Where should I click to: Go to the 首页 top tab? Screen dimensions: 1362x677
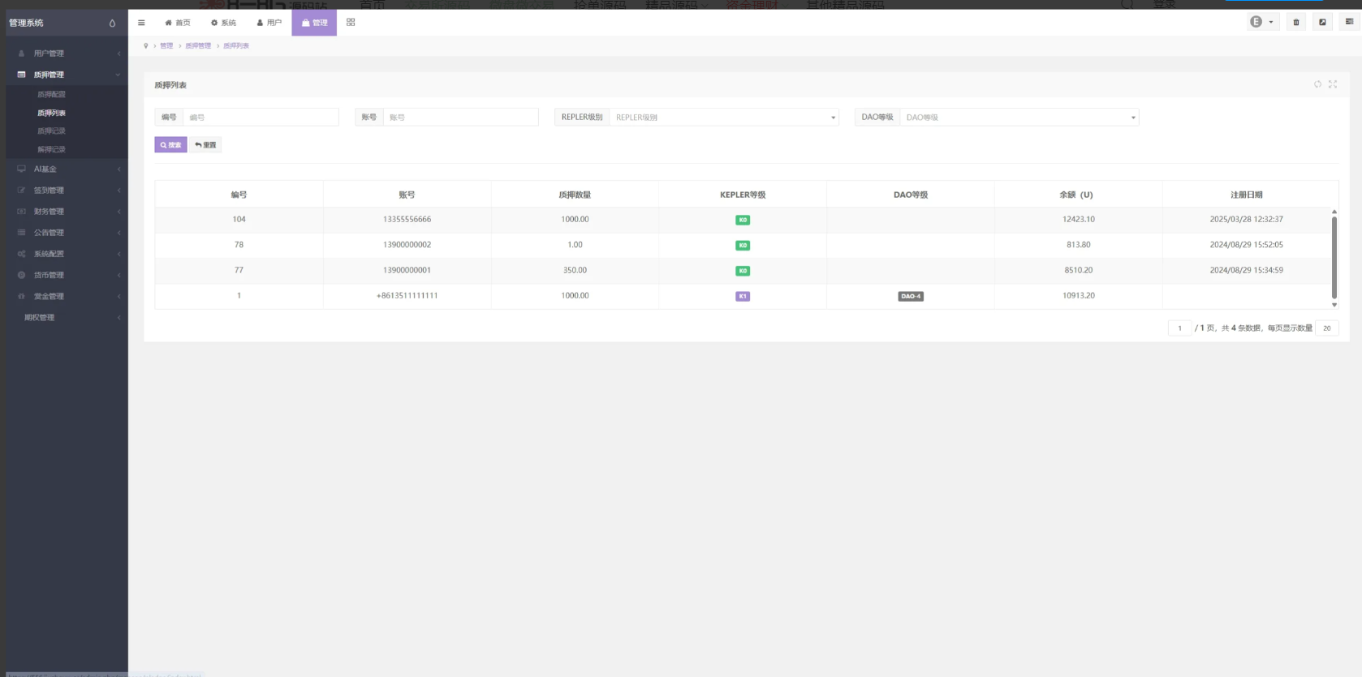(178, 23)
